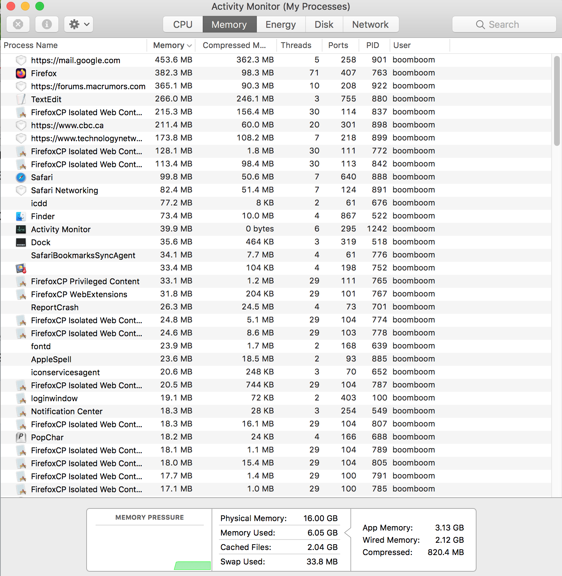Click the Physical Memory 16.00 GB value
The height and width of the screenshot is (576, 562).
click(320, 518)
